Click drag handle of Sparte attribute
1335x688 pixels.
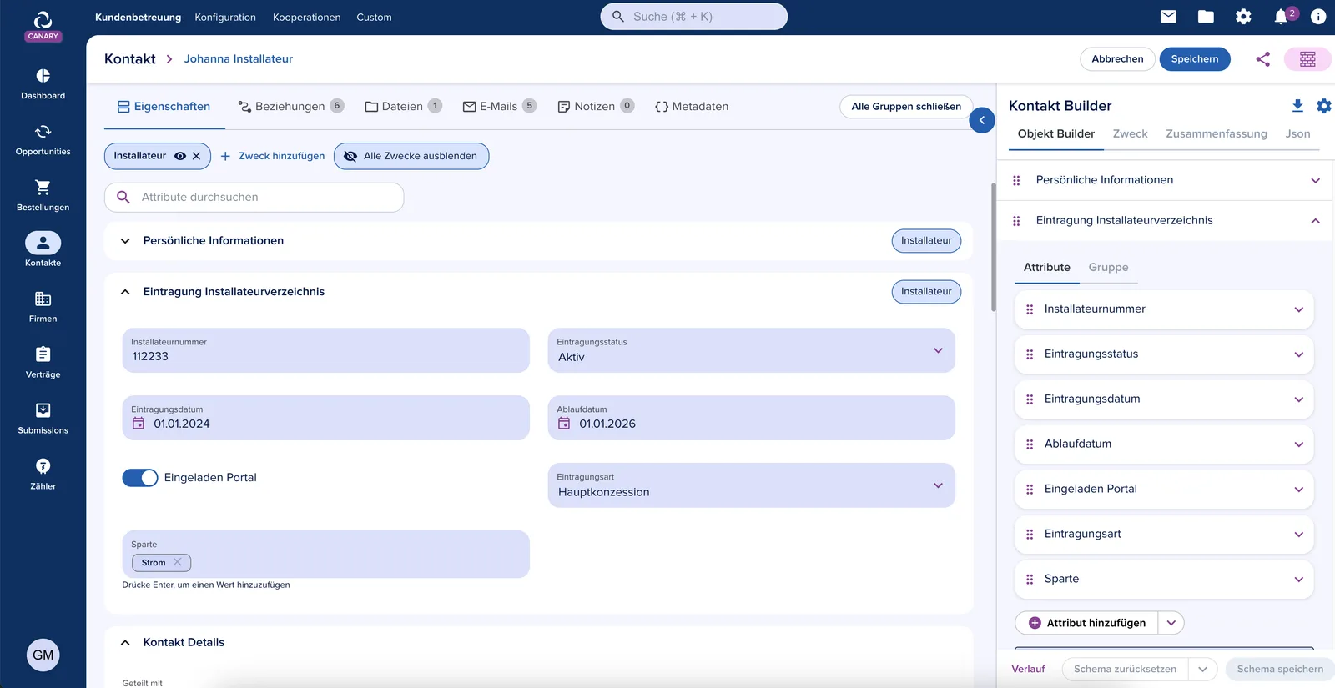1030,580
